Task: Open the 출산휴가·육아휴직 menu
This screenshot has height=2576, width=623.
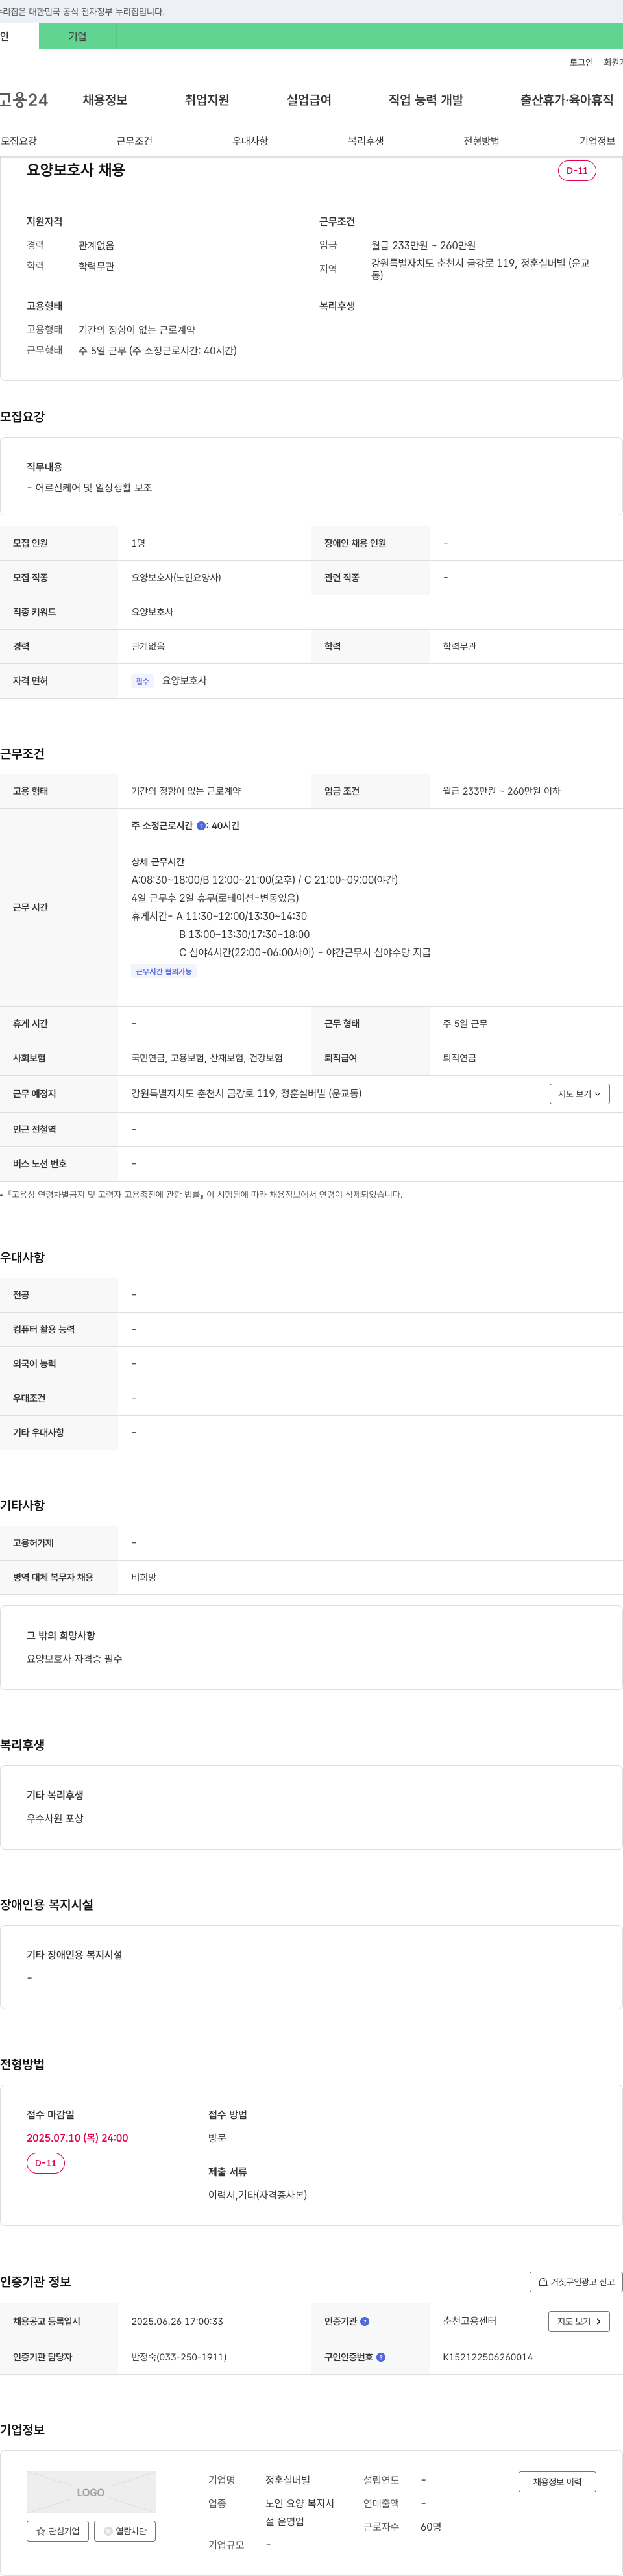Action: (x=567, y=100)
